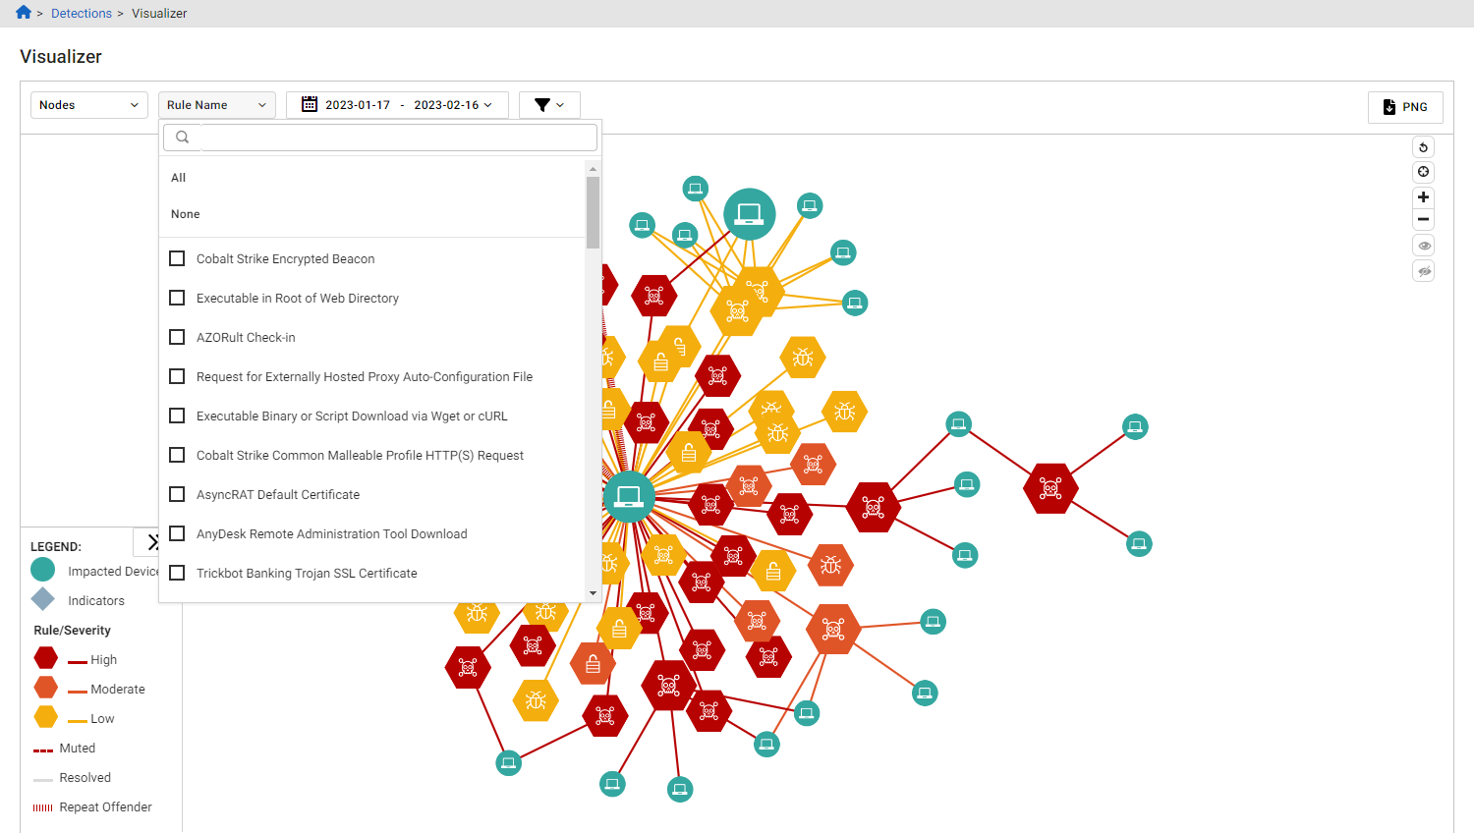Screen dimensions: 1474x833
Task: Click the rule search input field
Action: 393,137
